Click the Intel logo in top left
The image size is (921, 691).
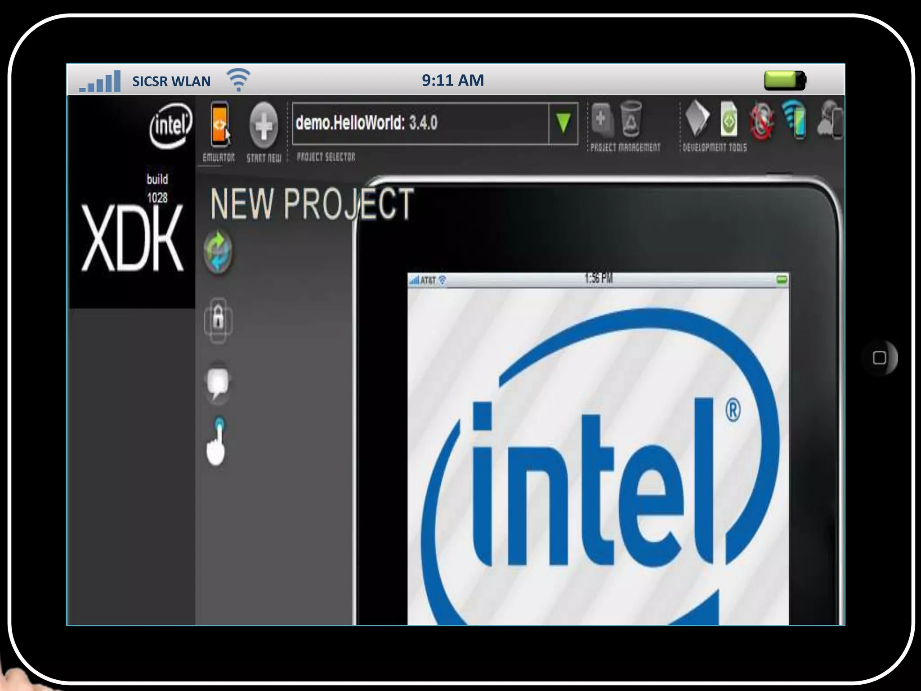171,126
